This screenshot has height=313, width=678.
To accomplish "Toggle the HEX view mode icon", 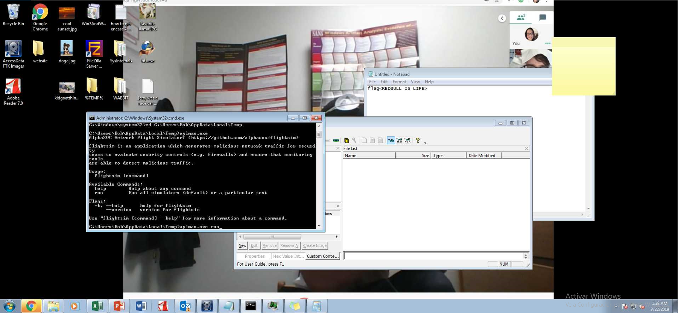I will click(x=407, y=141).
